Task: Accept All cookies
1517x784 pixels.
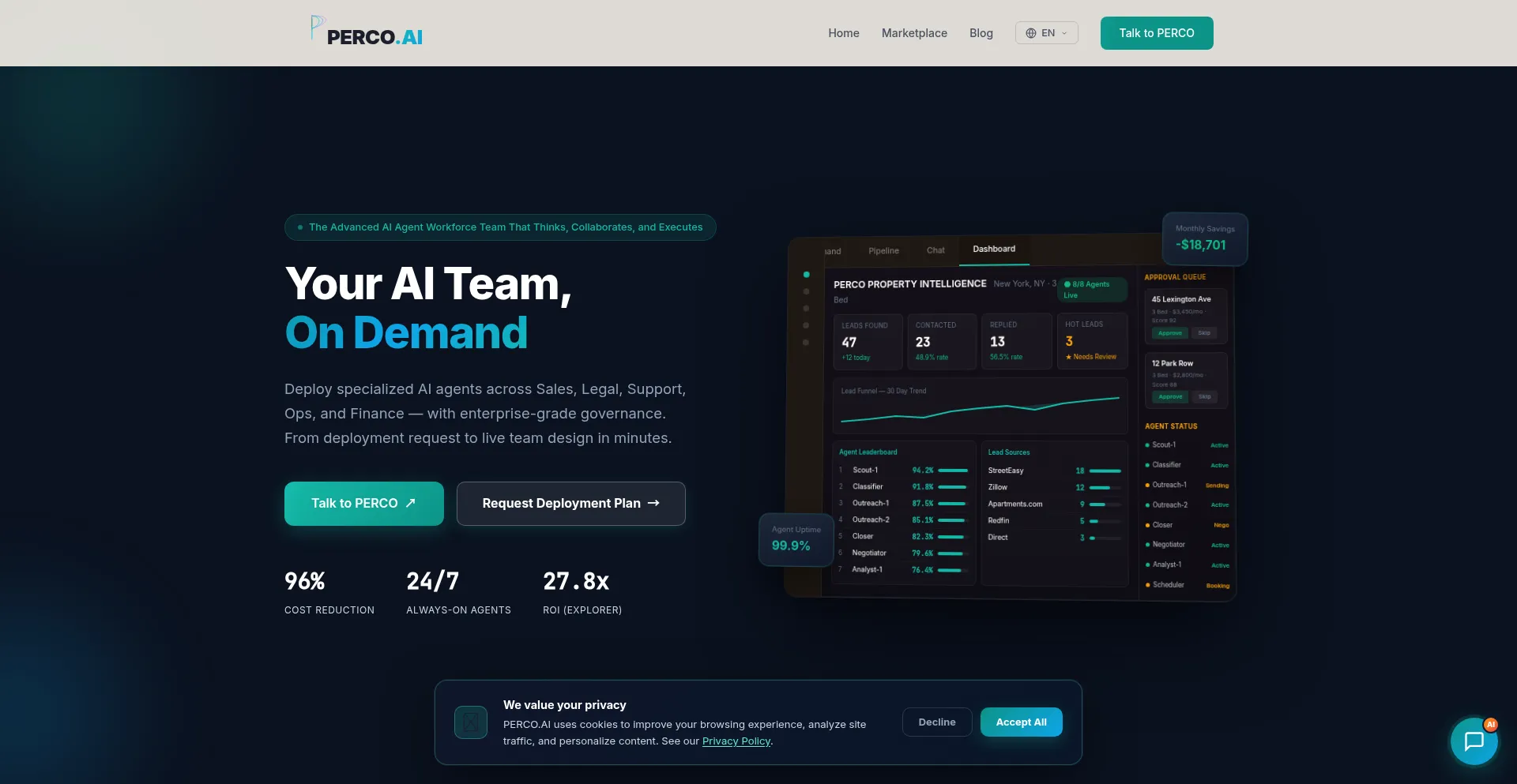Action: pyautogui.click(x=1022, y=722)
